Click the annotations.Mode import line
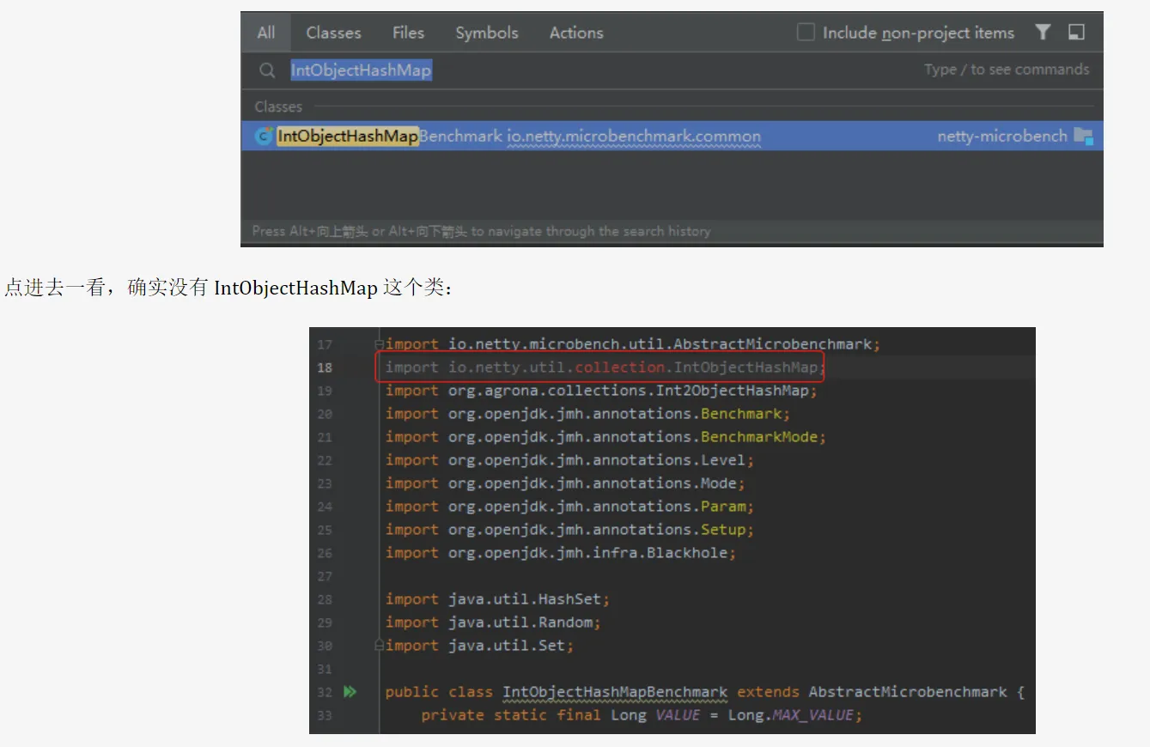 click(x=566, y=483)
